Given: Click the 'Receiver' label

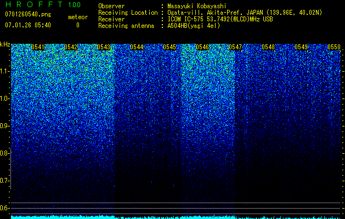Looking at the screenshot, I should (x=111, y=19).
